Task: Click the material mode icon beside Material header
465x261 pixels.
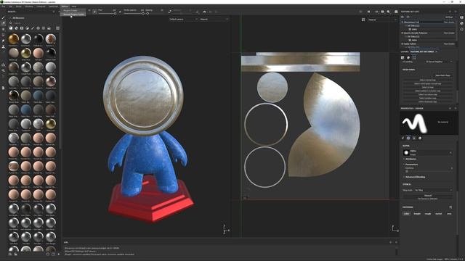Action: pos(450,207)
